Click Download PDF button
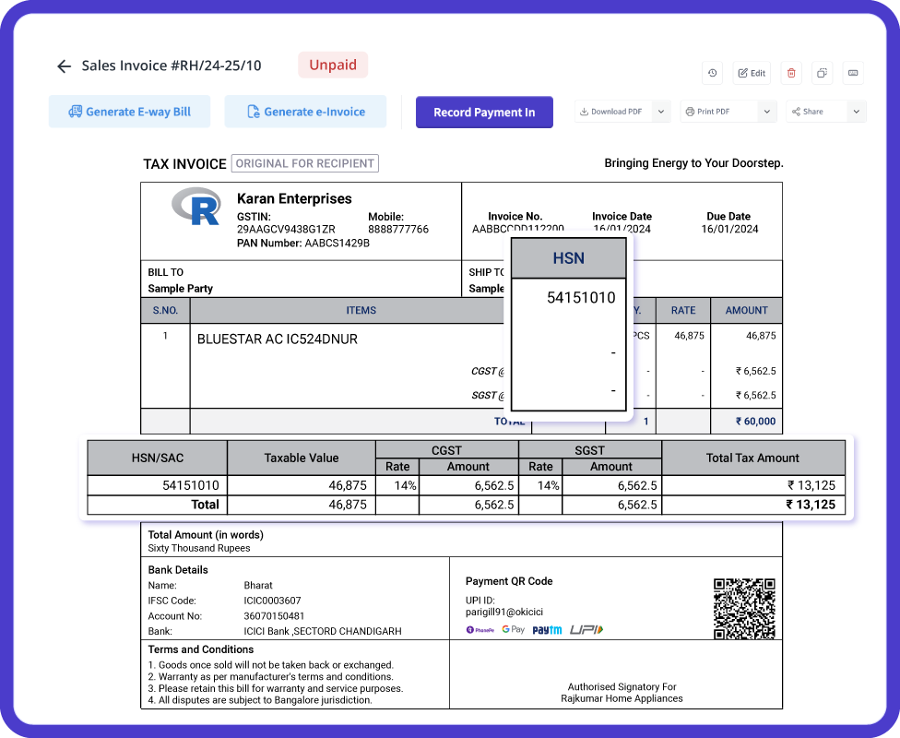Screen dimensions: 900x738 click(x=613, y=112)
